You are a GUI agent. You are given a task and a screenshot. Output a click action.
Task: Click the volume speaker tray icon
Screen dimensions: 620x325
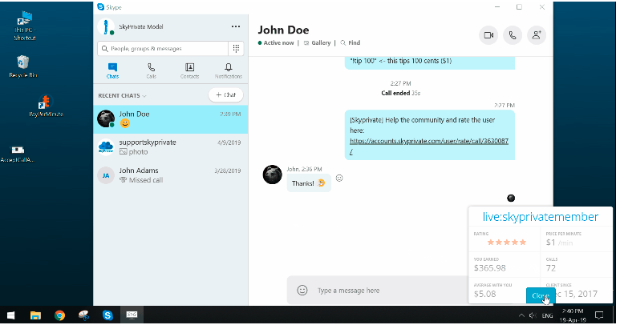pos(533,315)
